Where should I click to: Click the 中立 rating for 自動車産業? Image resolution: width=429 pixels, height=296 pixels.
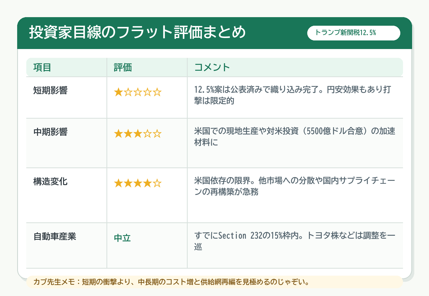click(x=122, y=238)
